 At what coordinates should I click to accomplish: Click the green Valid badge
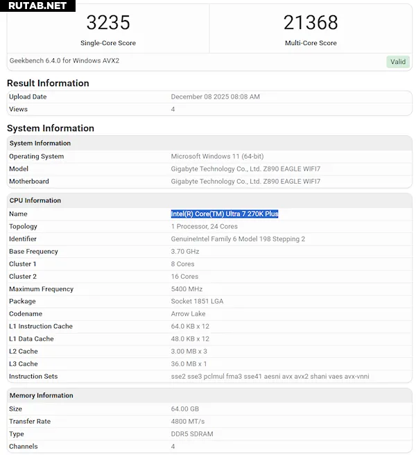point(397,62)
